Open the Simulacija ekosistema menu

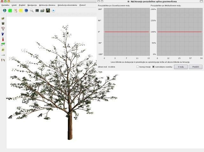point(67,5)
